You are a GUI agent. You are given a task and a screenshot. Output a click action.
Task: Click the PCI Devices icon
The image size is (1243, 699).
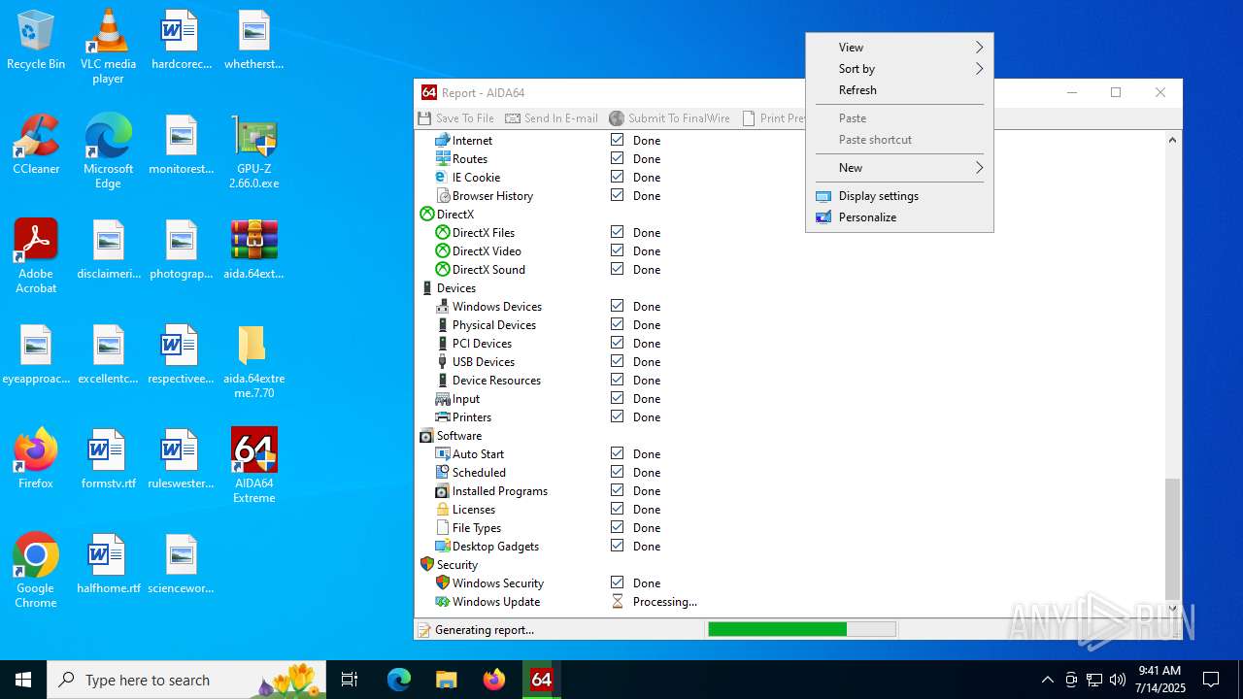coord(443,344)
